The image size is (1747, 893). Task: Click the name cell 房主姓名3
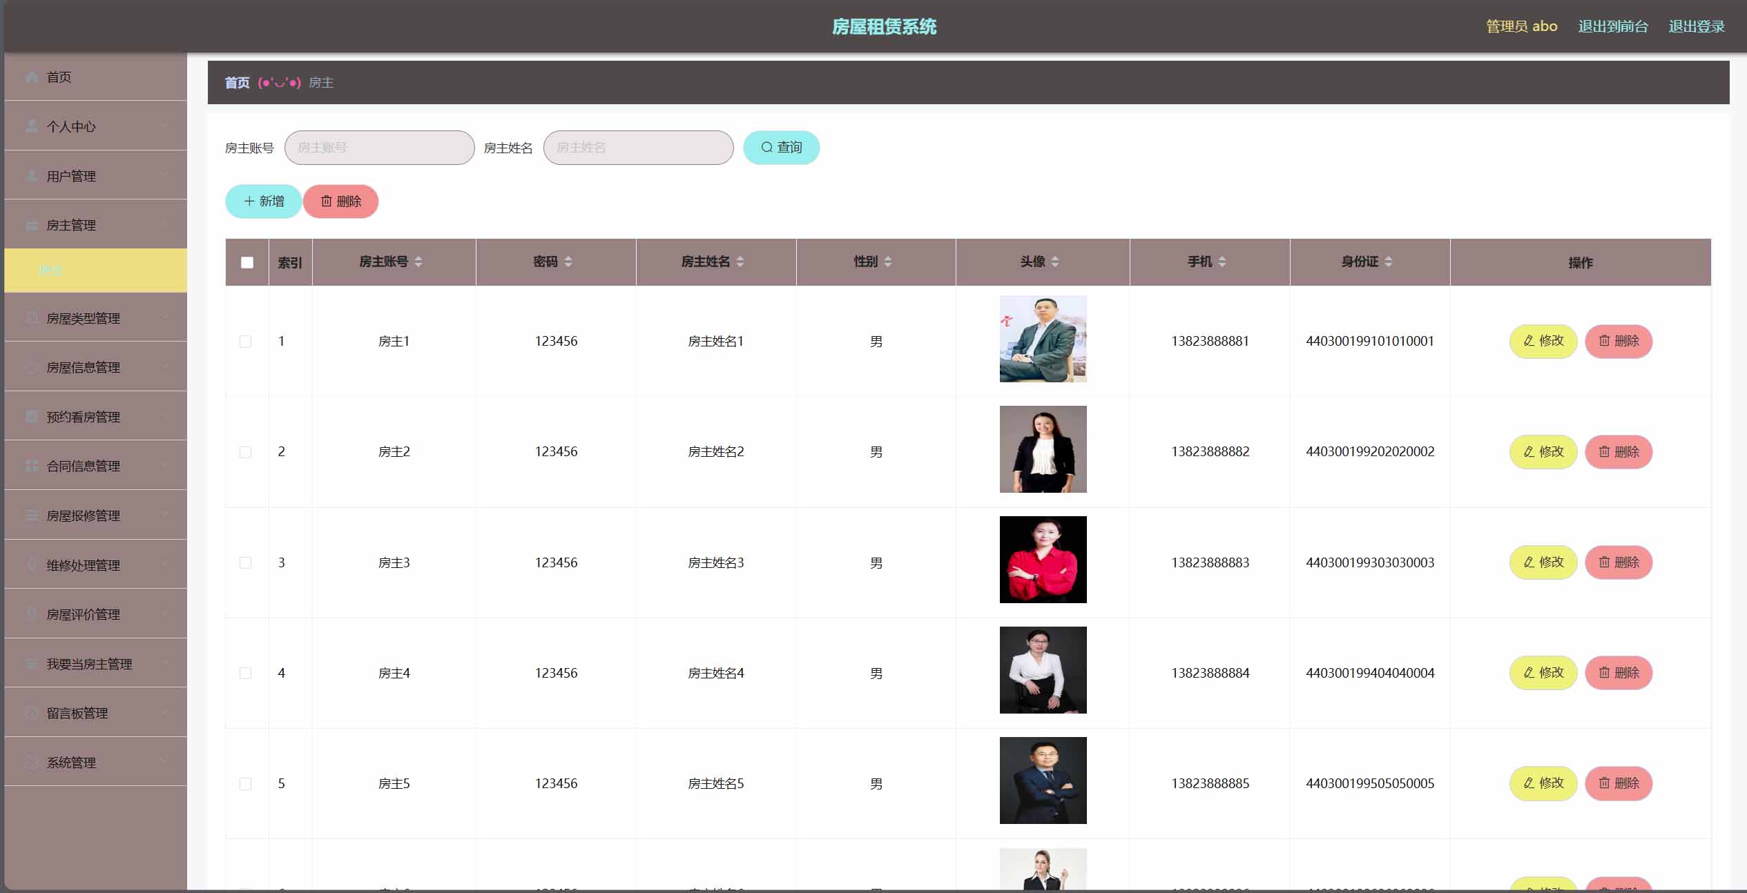click(716, 562)
